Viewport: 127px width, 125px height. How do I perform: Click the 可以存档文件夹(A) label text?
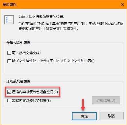pos(26,53)
